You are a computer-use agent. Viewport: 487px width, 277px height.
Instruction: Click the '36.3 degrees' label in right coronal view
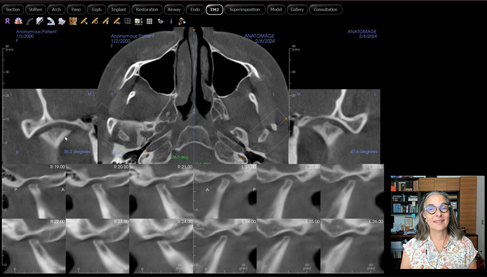click(x=77, y=152)
